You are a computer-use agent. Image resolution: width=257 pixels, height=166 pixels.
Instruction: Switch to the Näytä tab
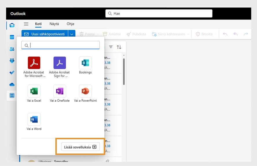[x=54, y=24]
